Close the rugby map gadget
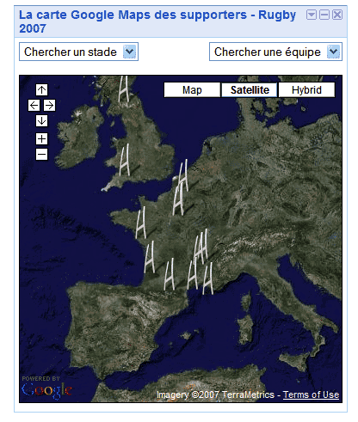The height and width of the screenshot is (422, 358). pyautogui.click(x=337, y=15)
